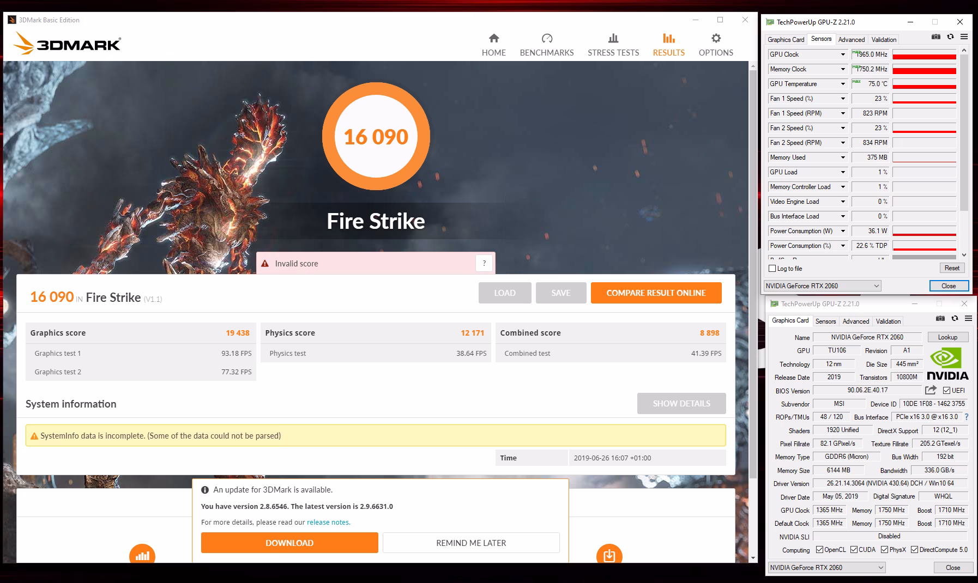Click the Physics score value 12 171

[x=473, y=333]
